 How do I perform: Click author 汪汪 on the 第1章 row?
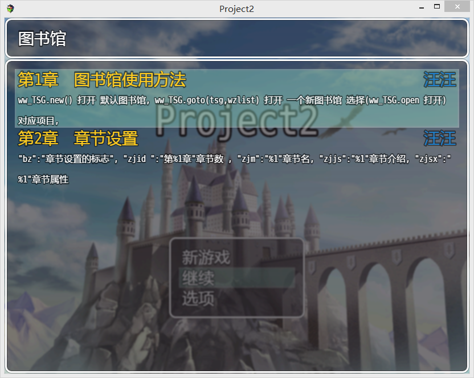[440, 80]
